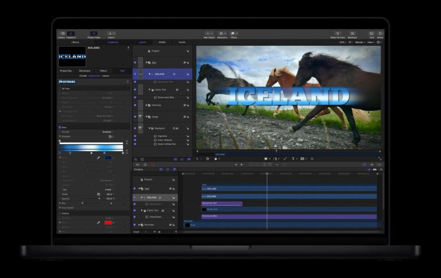Click the search icon below Layers list
This screenshot has width=441, height=278.
(136, 159)
